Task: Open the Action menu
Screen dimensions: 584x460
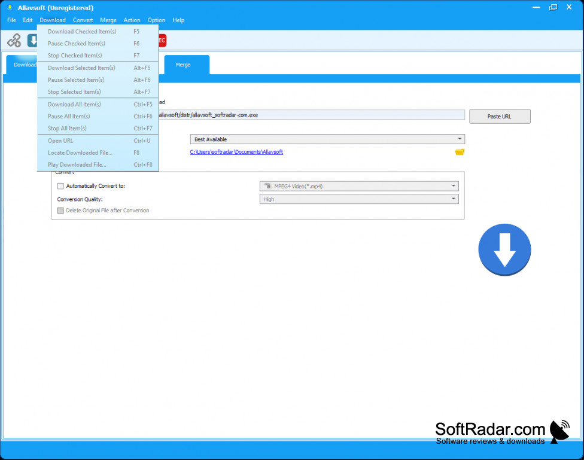Action: [132, 20]
